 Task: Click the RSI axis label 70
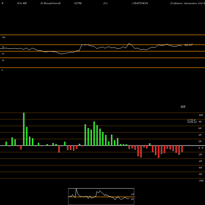3,47
